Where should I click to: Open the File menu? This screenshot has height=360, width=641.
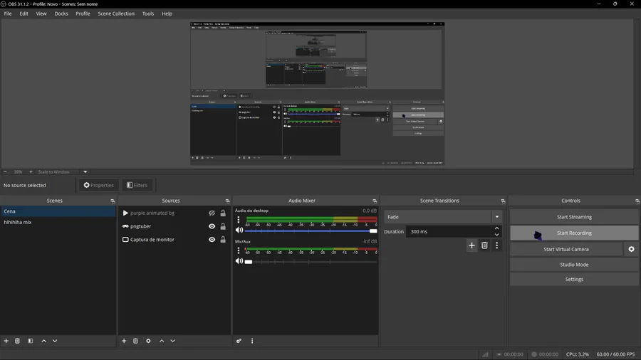(x=8, y=14)
